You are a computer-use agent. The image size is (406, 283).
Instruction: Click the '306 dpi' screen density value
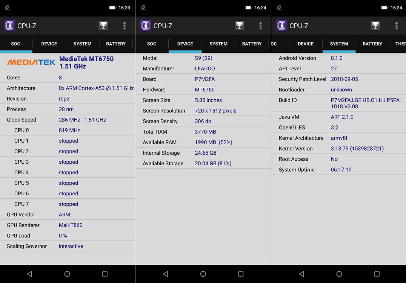point(203,121)
